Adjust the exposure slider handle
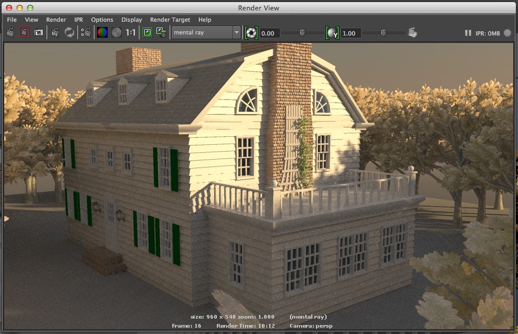Viewport: 518px width, 334px height. 302,33
